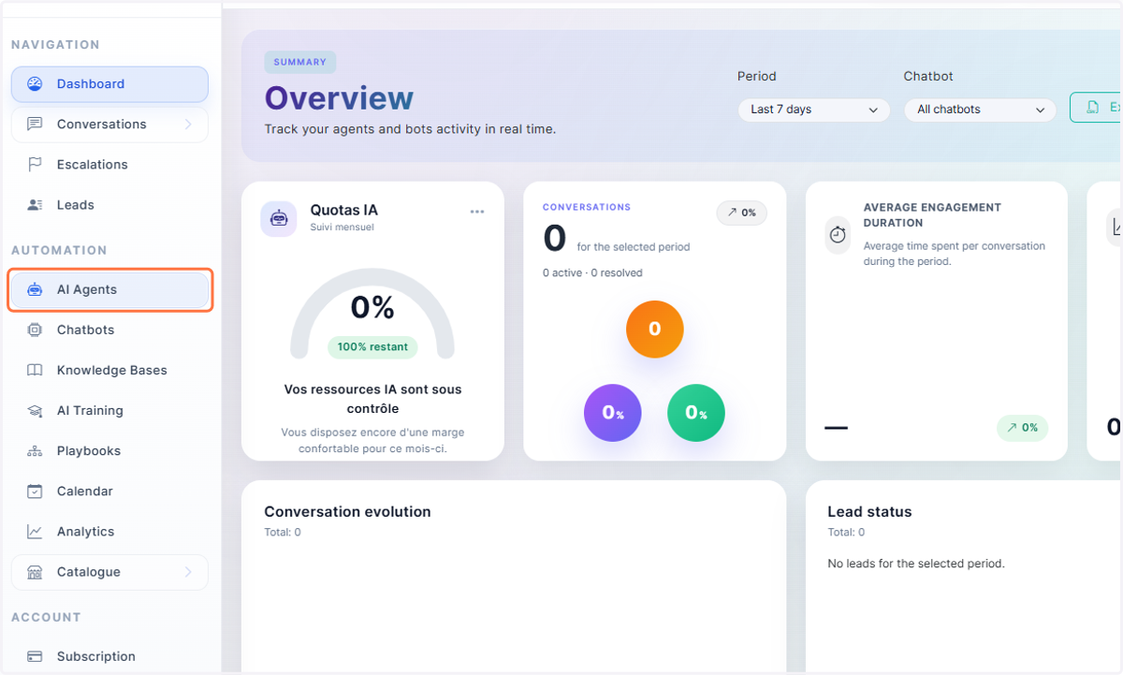The height and width of the screenshot is (675, 1123).
Task: Click the Leads person icon
Action: 35,204
